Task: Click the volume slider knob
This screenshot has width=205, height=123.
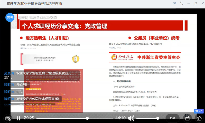Action: [x=158, y=118]
